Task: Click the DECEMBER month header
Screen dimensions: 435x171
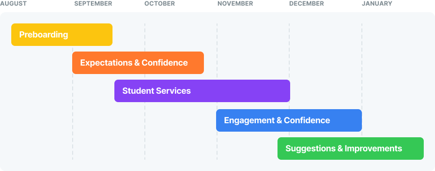Action: [x=307, y=4]
